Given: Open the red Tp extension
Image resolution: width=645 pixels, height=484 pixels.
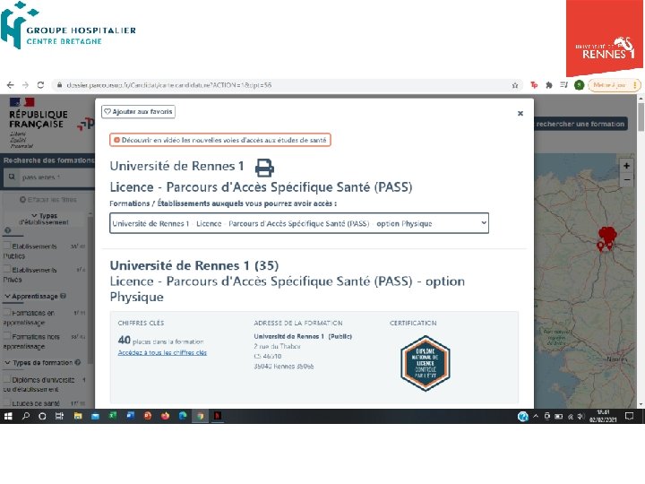Looking at the screenshot, I should [x=534, y=85].
